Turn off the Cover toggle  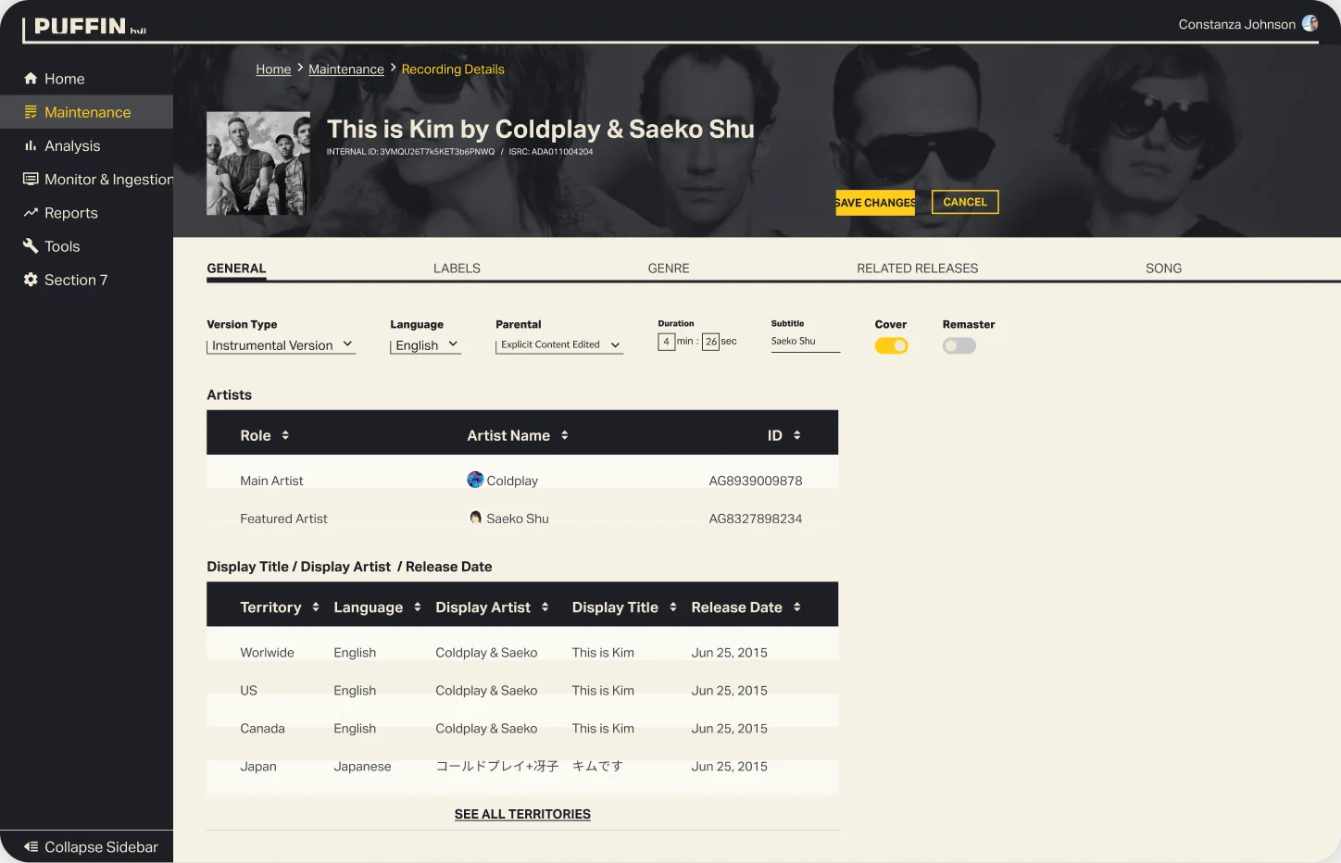[891, 345]
